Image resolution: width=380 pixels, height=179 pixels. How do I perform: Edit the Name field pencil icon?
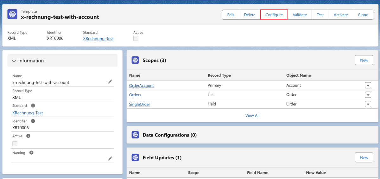[x=110, y=82]
